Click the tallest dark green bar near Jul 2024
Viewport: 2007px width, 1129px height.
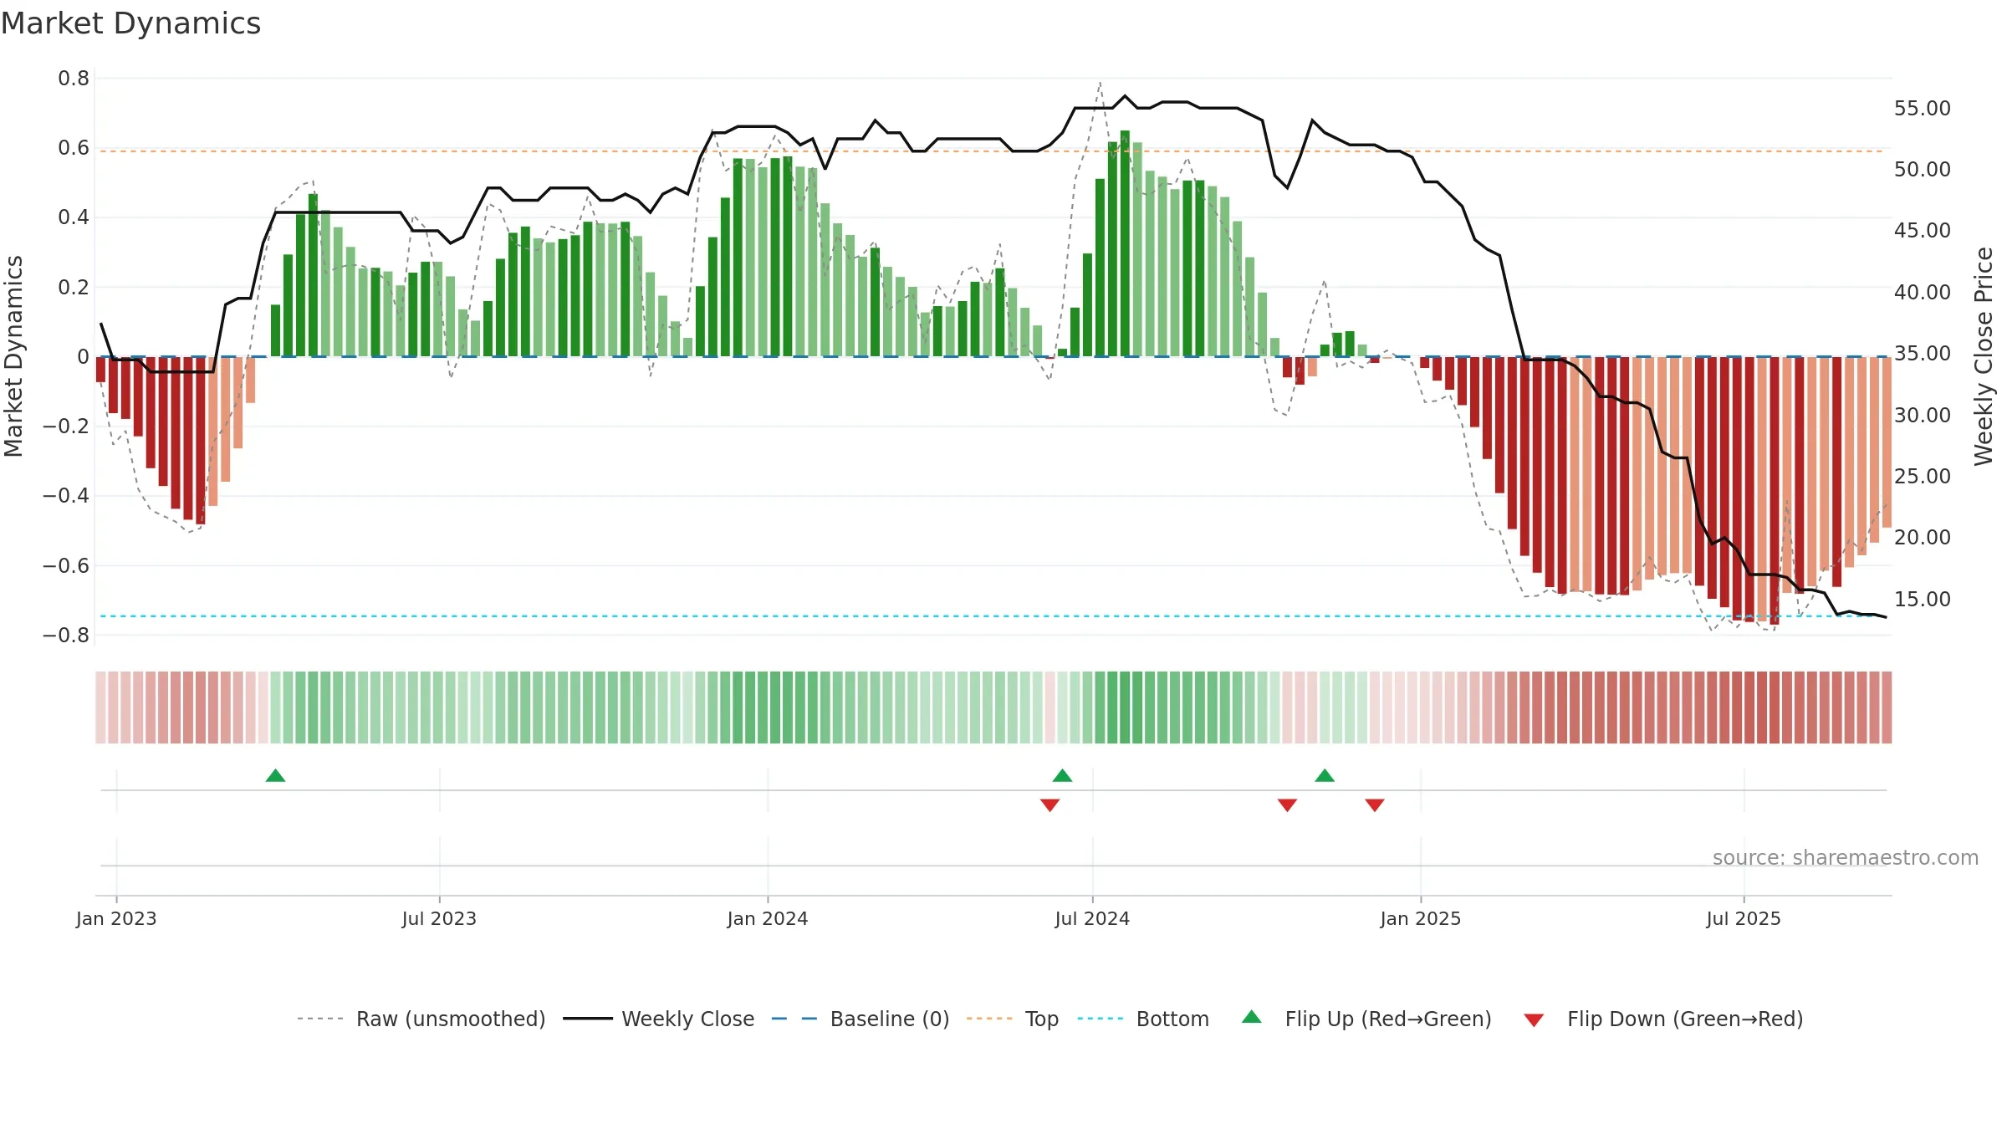(1125, 243)
